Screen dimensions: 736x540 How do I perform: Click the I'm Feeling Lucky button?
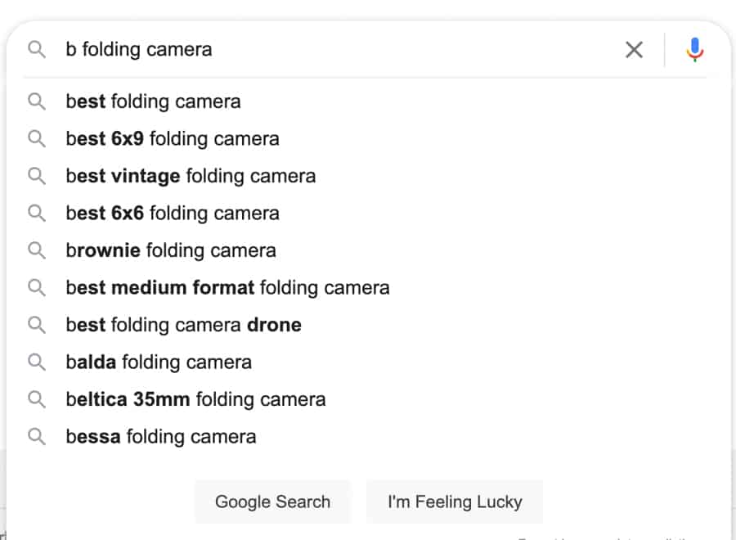point(455,502)
